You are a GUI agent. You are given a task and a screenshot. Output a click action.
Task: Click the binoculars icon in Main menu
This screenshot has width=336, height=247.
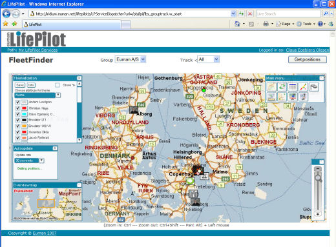click(314, 87)
